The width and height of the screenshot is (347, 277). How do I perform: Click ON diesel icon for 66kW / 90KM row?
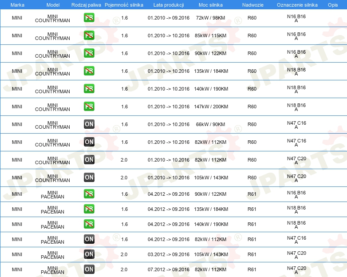tap(89, 124)
